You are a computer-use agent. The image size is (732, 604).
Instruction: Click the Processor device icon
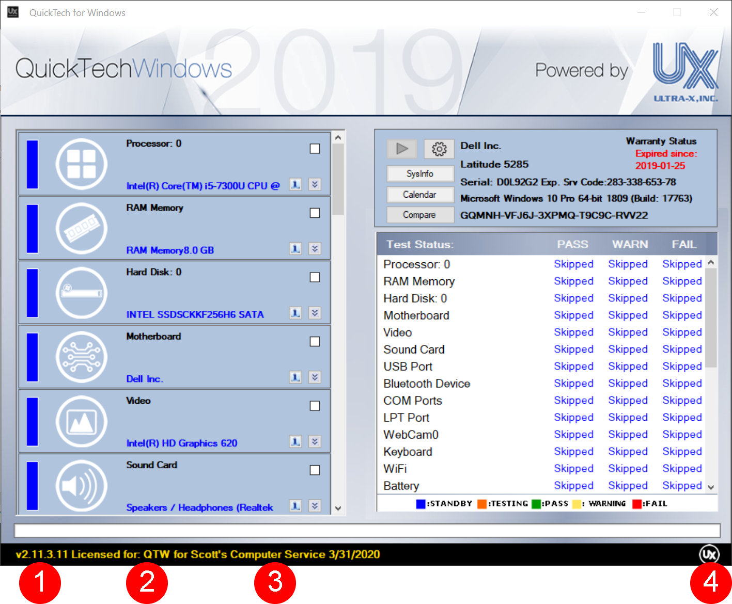(x=82, y=164)
